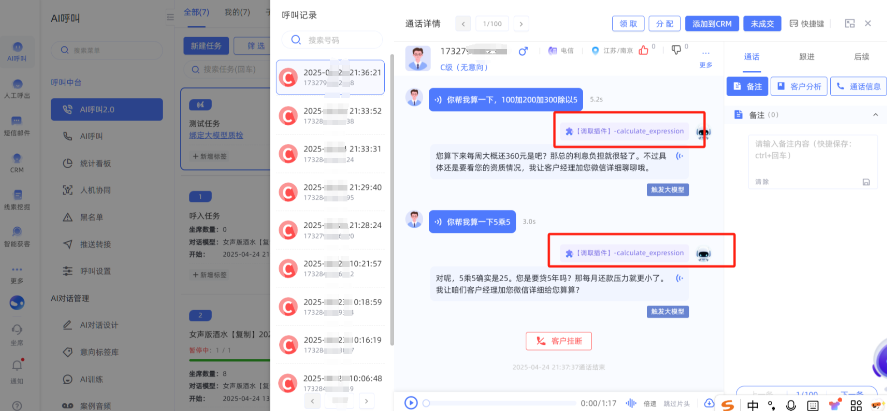Image resolution: width=887 pixels, height=411 pixels.
Task: Open the 更多 options menu
Action: (x=705, y=58)
